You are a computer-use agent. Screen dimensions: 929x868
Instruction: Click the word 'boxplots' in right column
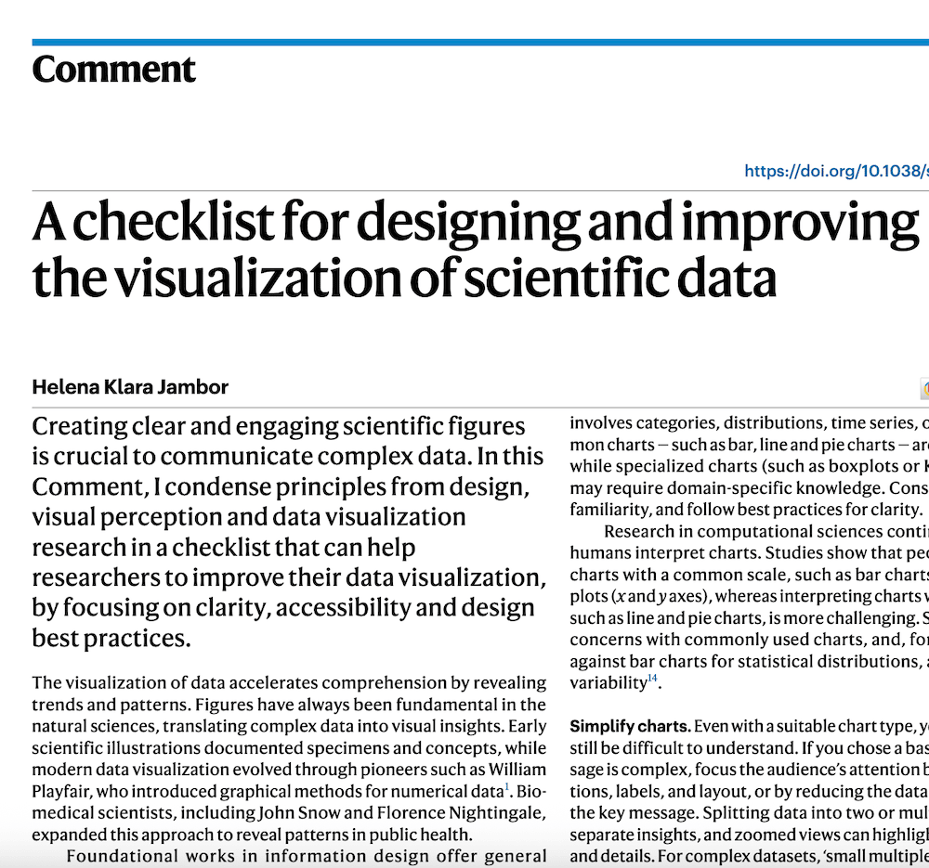(x=870, y=465)
